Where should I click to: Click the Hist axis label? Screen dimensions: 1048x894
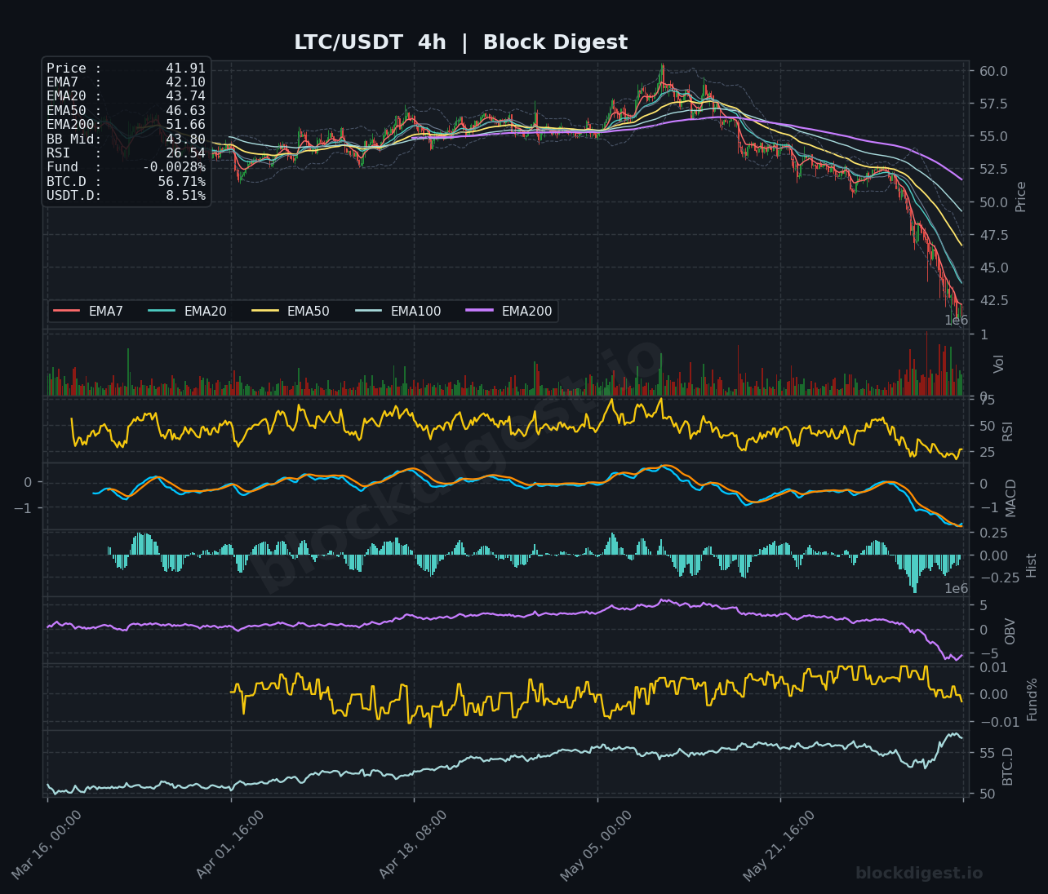(1032, 565)
